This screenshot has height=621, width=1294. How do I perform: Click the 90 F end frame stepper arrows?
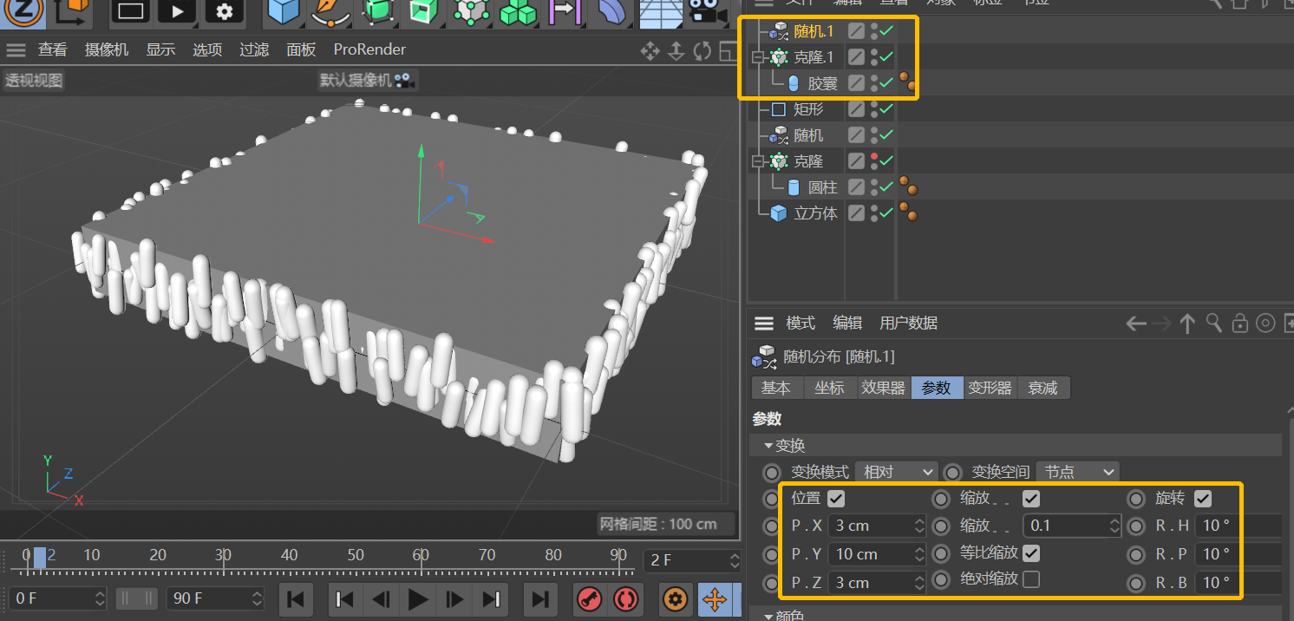click(x=257, y=598)
